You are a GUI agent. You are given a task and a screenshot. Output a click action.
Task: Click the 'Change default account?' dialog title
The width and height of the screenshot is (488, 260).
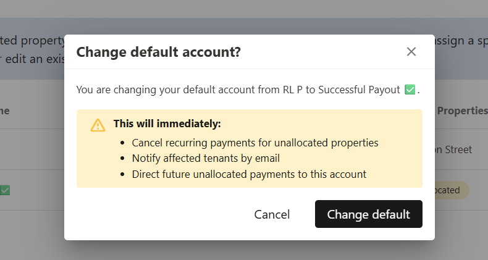158,52
